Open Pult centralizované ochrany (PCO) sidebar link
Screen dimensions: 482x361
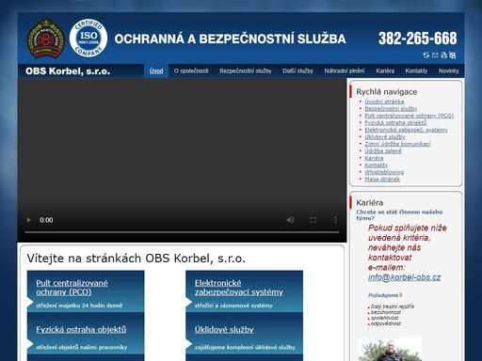[x=410, y=116]
